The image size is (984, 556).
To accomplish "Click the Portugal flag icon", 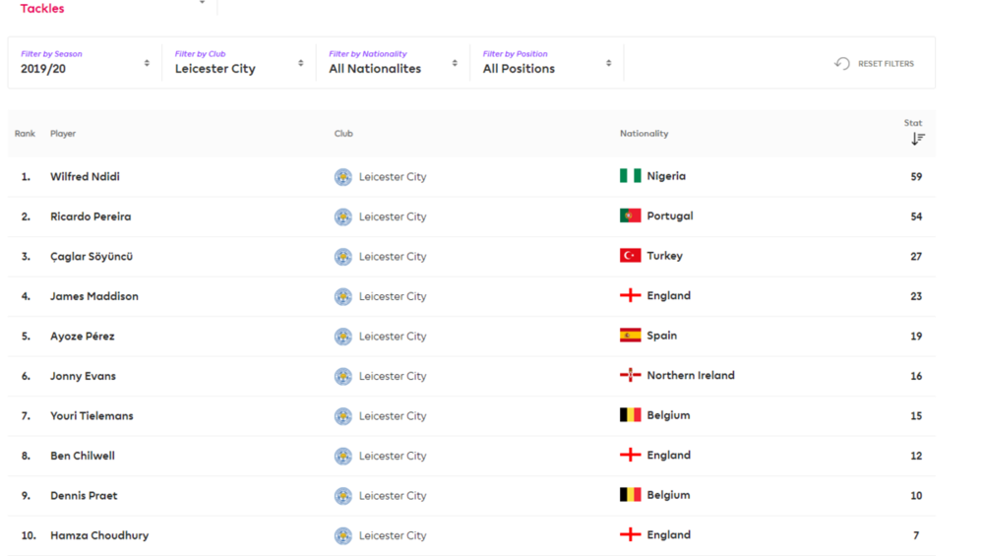I will pyautogui.click(x=630, y=216).
